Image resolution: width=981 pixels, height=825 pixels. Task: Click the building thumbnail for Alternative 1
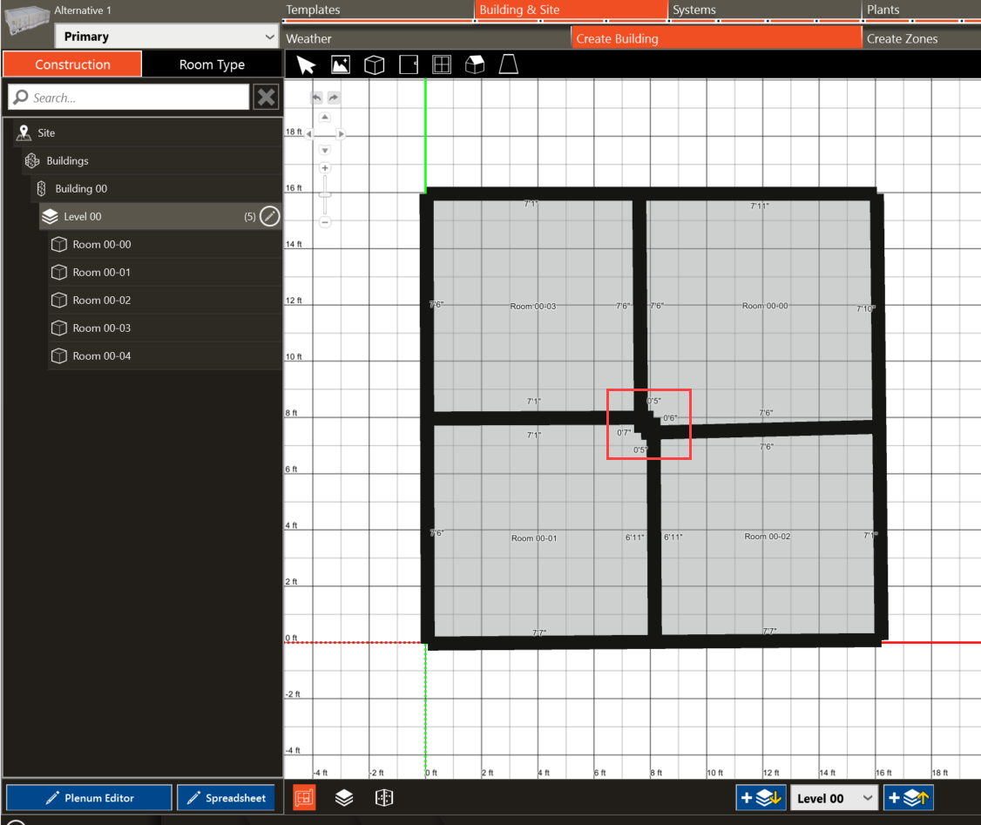coord(26,20)
